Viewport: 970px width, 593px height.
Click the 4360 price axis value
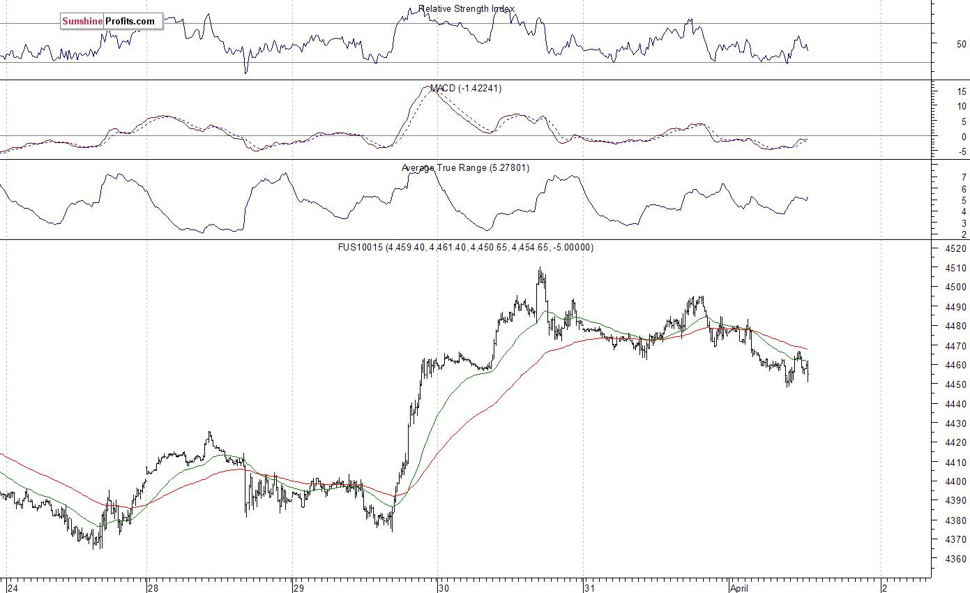coord(955,560)
